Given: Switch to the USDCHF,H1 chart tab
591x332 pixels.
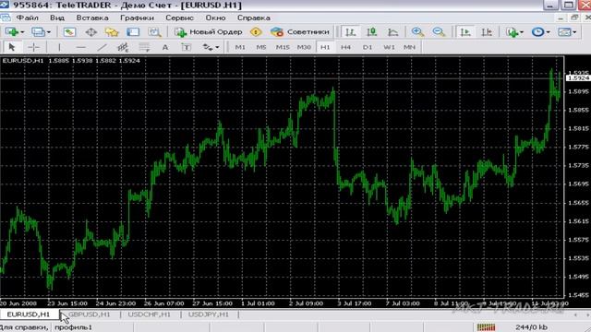Looking at the screenshot, I should click(149, 314).
